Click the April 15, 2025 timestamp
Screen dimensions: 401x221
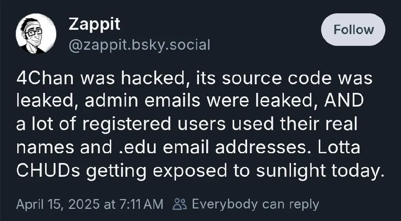pyautogui.click(x=58, y=204)
